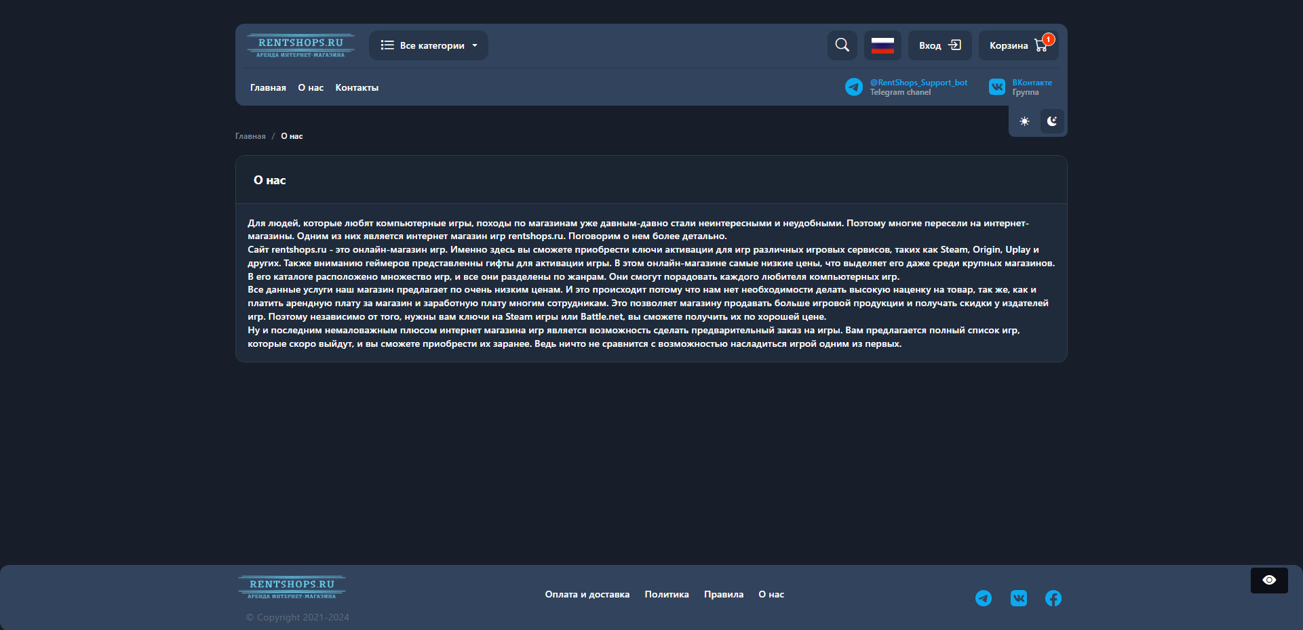Open Оплата и доставка footer link
The width and height of the screenshot is (1303, 630).
click(587, 594)
